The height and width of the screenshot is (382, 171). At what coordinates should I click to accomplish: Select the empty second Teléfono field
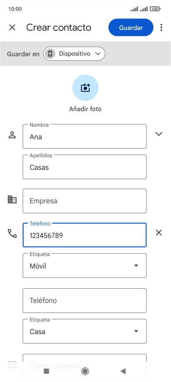pyautogui.click(x=84, y=301)
